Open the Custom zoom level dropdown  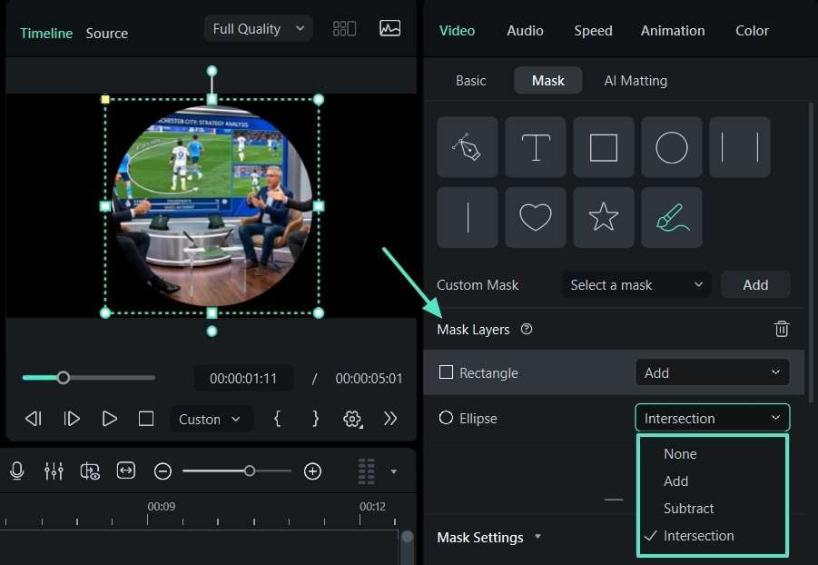point(211,420)
